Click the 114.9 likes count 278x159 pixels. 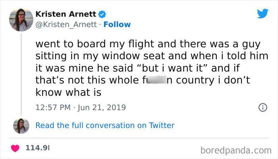37,148
